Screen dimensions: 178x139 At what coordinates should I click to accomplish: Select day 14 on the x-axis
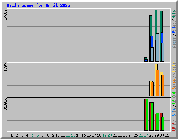78,135
